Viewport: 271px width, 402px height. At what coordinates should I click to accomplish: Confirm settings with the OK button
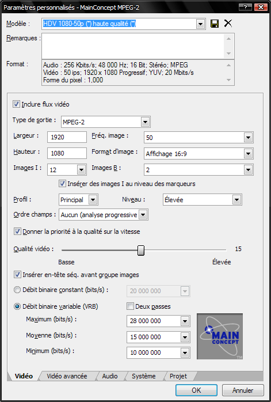pos(196,390)
